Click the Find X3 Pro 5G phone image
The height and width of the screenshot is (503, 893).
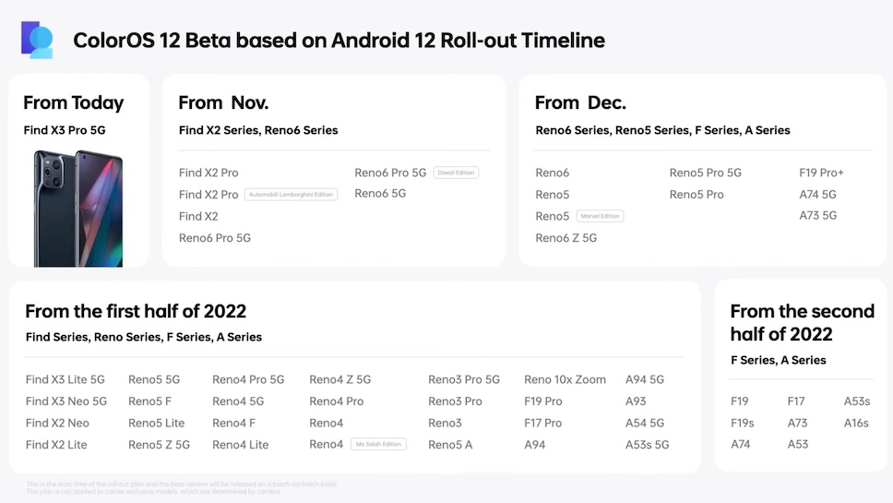78,208
